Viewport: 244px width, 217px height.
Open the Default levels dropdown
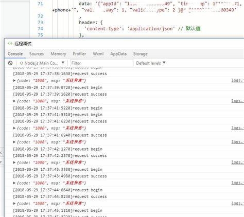click(x=151, y=63)
